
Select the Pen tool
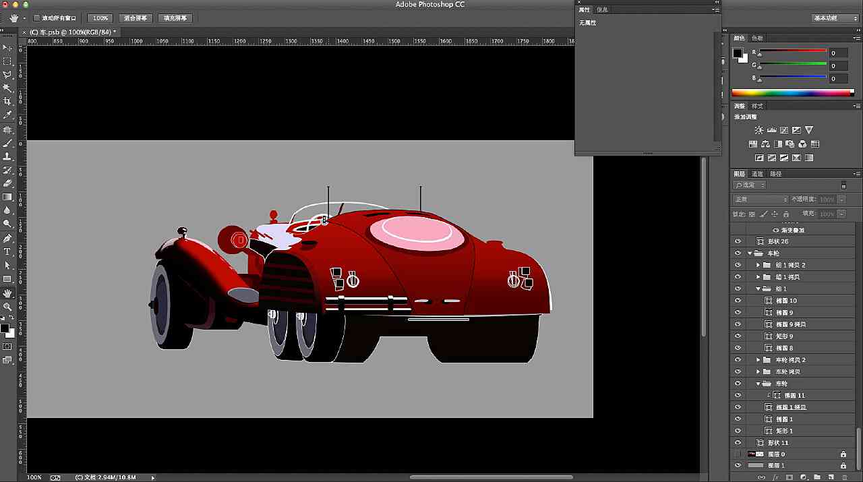7,238
